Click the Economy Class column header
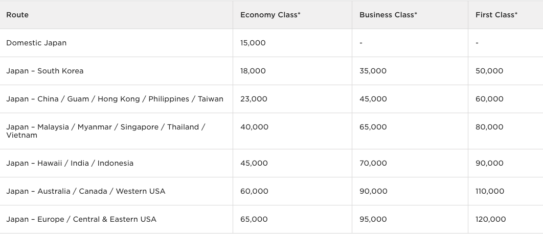 [x=270, y=15]
